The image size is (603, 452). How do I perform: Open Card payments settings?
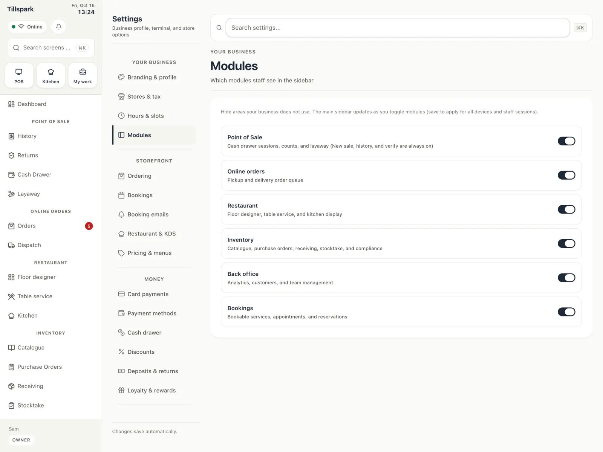(x=154, y=294)
